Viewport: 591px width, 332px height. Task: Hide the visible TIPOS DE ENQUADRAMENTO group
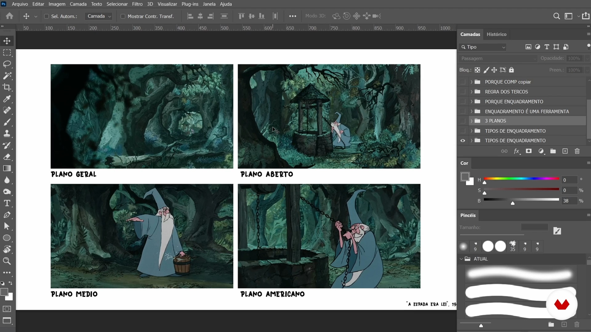(463, 140)
